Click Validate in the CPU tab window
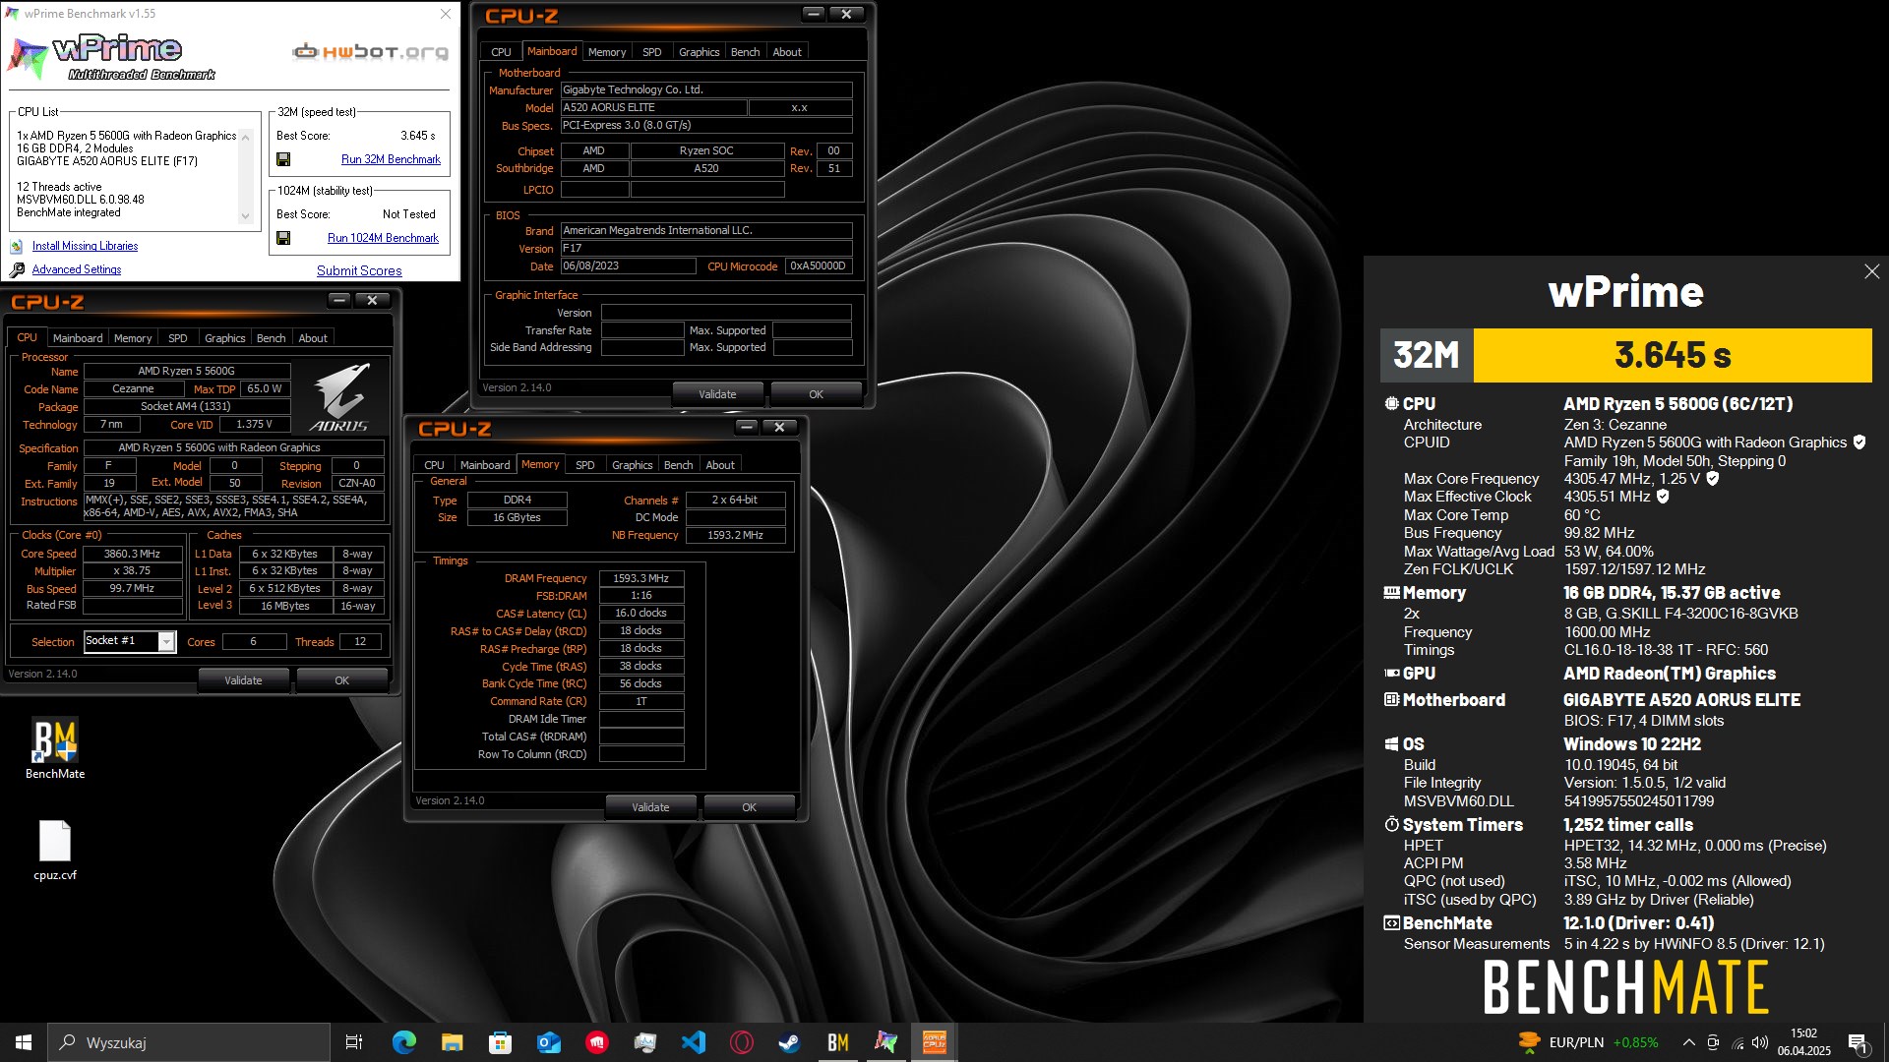The image size is (1889, 1062). point(243,680)
